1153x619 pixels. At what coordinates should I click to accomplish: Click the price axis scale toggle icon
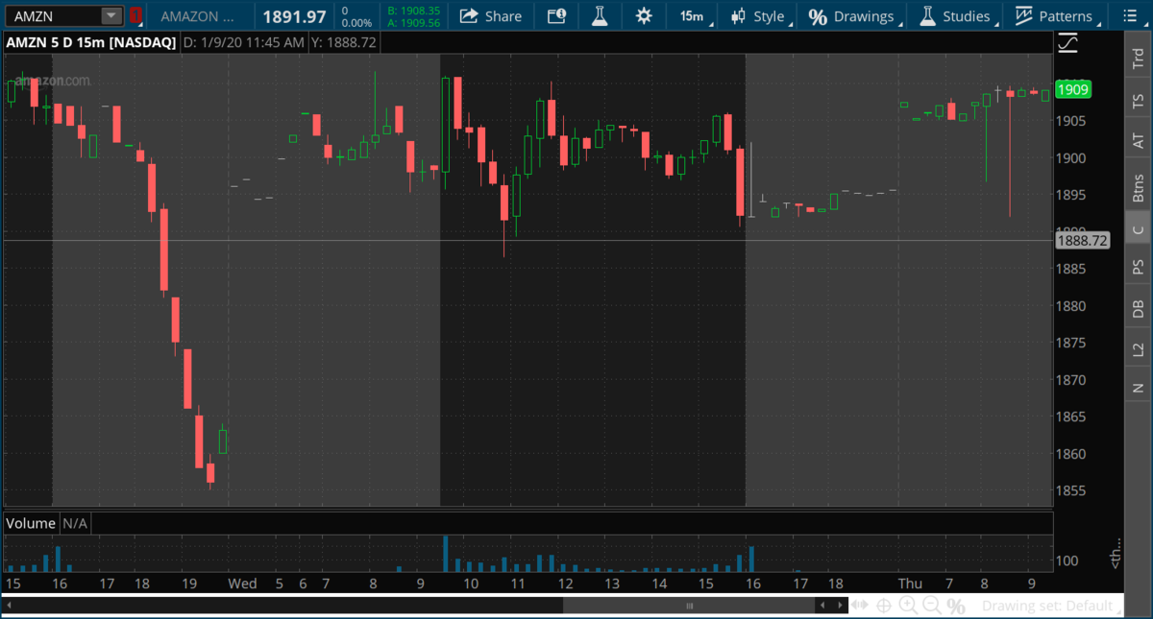(1067, 43)
